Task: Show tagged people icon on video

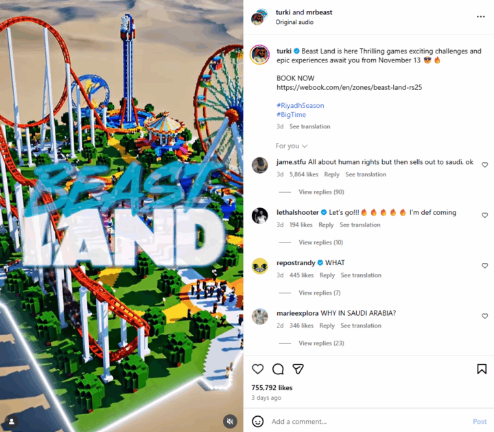Action: 12,421
